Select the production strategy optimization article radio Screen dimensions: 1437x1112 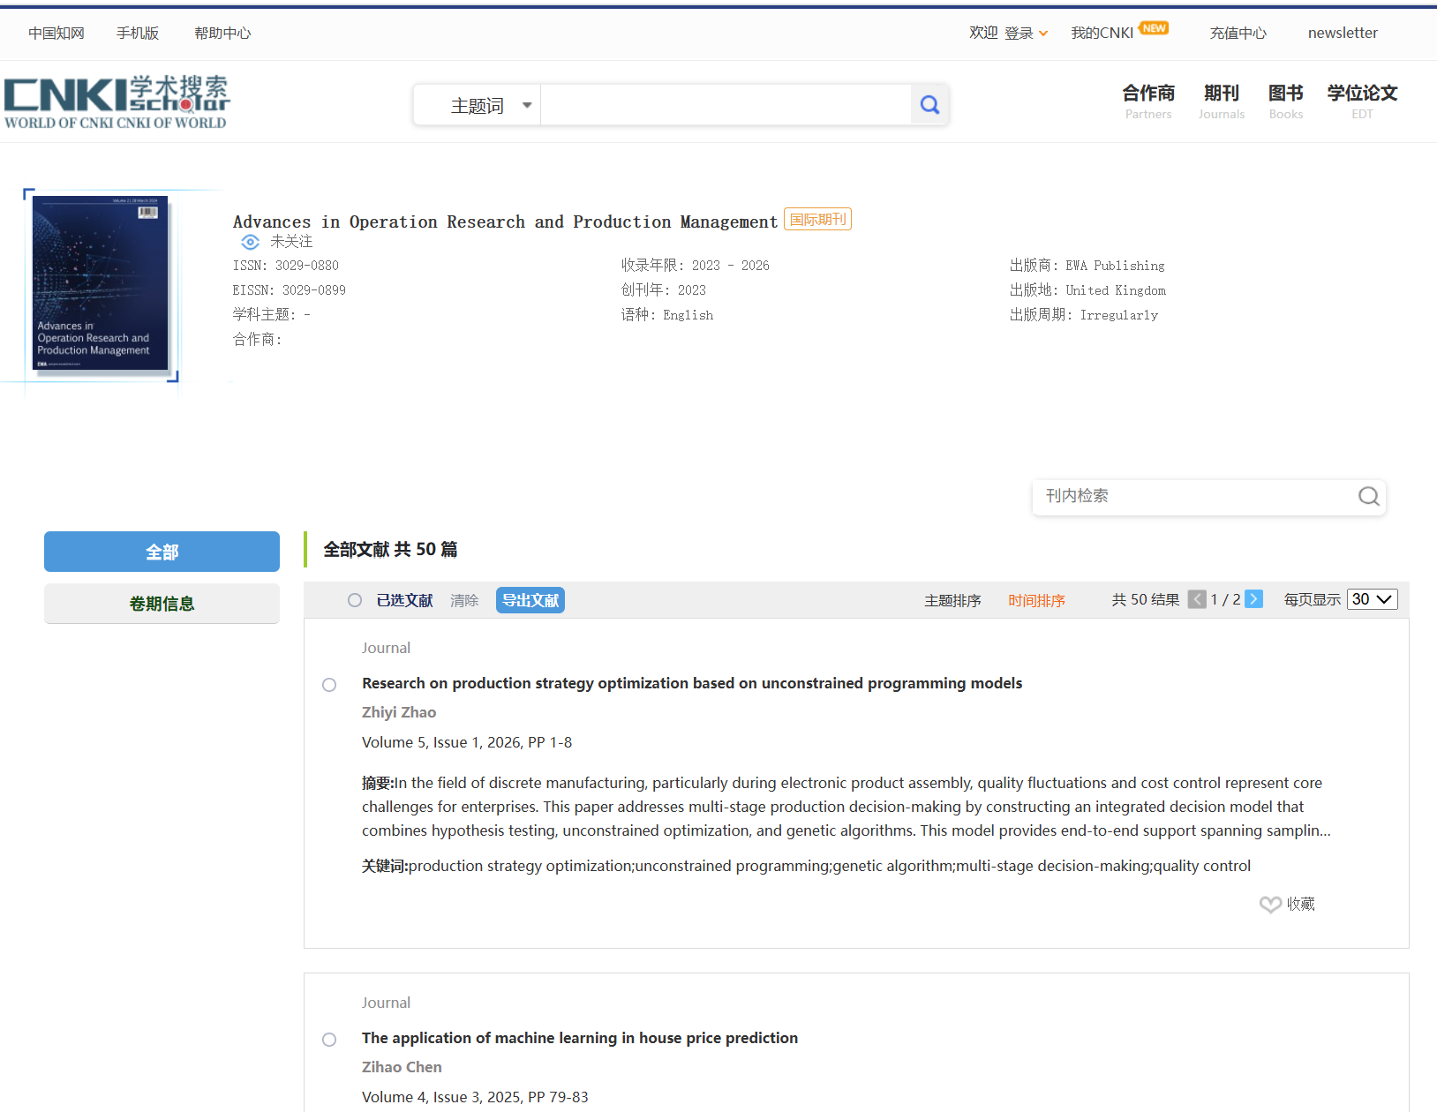329,685
